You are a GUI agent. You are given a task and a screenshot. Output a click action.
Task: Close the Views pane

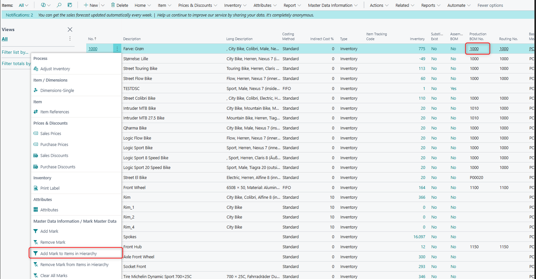[70, 30]
